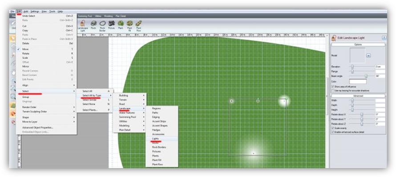Open the Help menu
The image size is (396, 177).
[60, 12]
